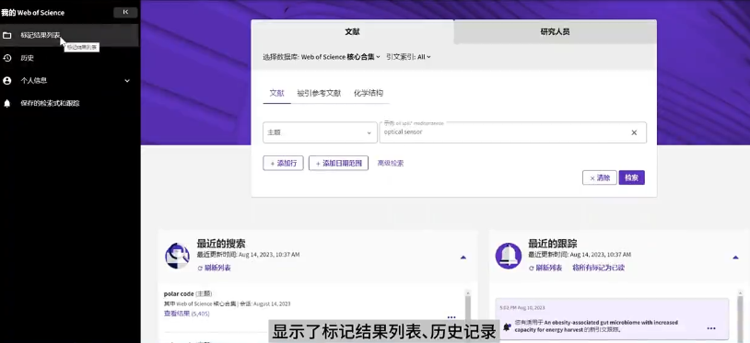Open the 主题 field selector dropdown
This screenshot has height=343, width=750.
click(x=320, y=132)
